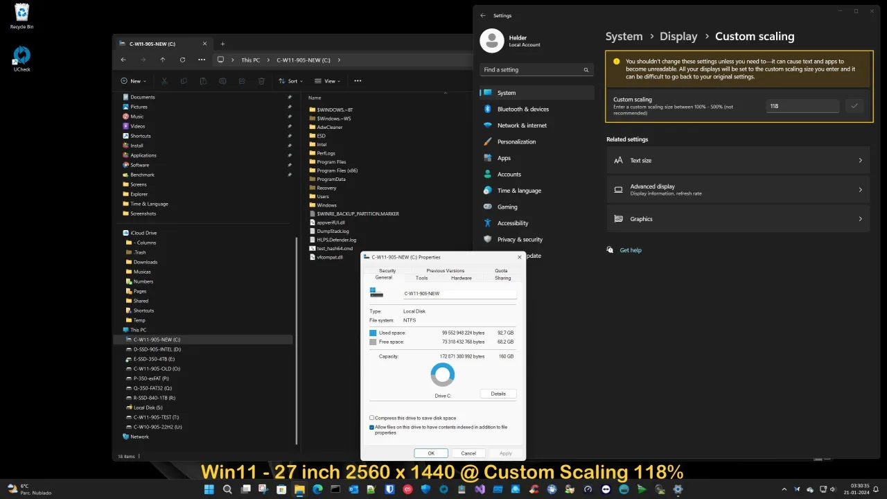Open the Security tab in Properties
Viewport: 887px width, 499px height.
coord(387,270)
